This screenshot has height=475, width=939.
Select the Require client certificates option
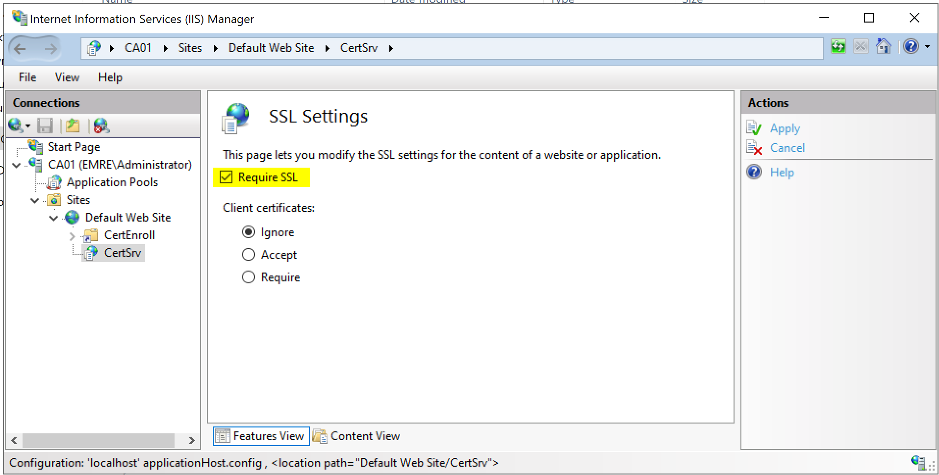pyautogui.click(x=249, y=277)
